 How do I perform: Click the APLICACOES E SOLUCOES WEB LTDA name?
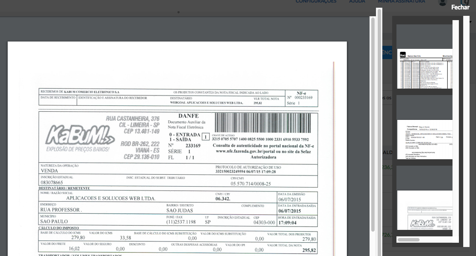click(111, 198)
